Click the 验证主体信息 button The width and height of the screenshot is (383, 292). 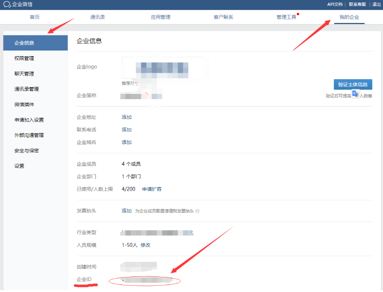tap(352, 84)
